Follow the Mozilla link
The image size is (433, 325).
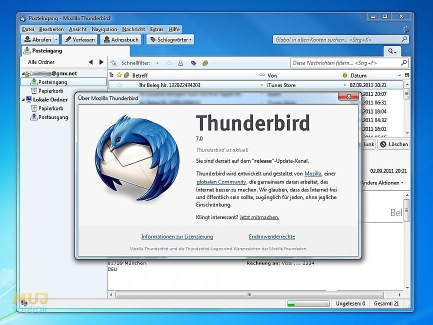tap(312, 173)
